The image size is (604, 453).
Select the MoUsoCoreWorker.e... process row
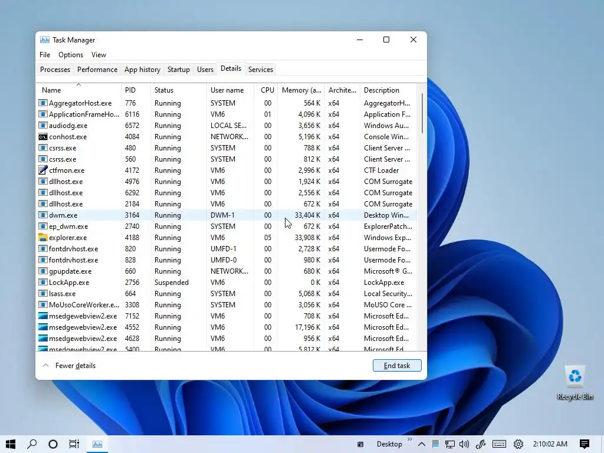(x=227, y=305)
